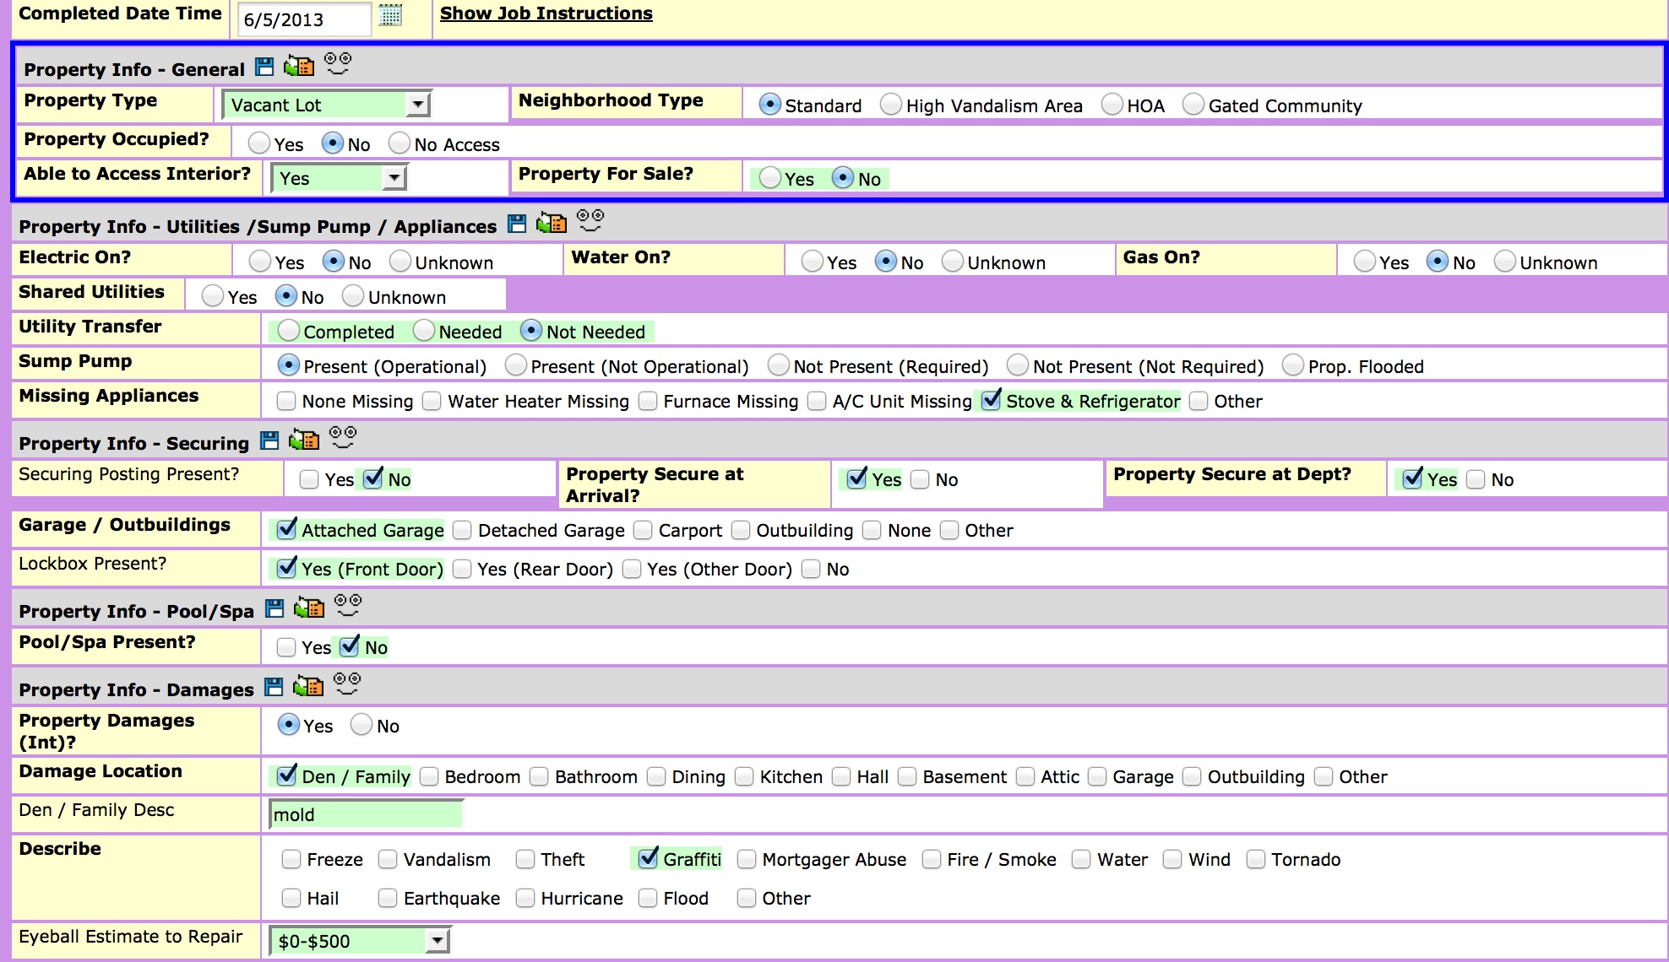Open Eyeball Estimate to Repair dropdown

tap(360, 941)
